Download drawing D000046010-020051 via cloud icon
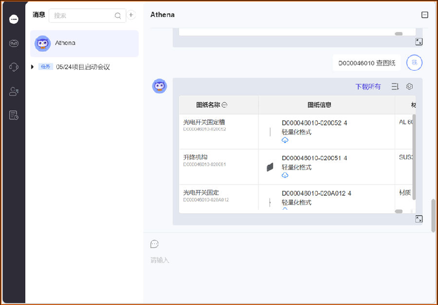 [x=285, y=175]
